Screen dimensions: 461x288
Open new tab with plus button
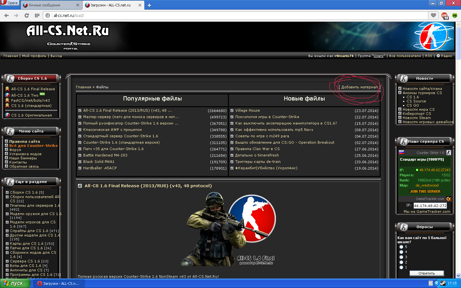149,5
